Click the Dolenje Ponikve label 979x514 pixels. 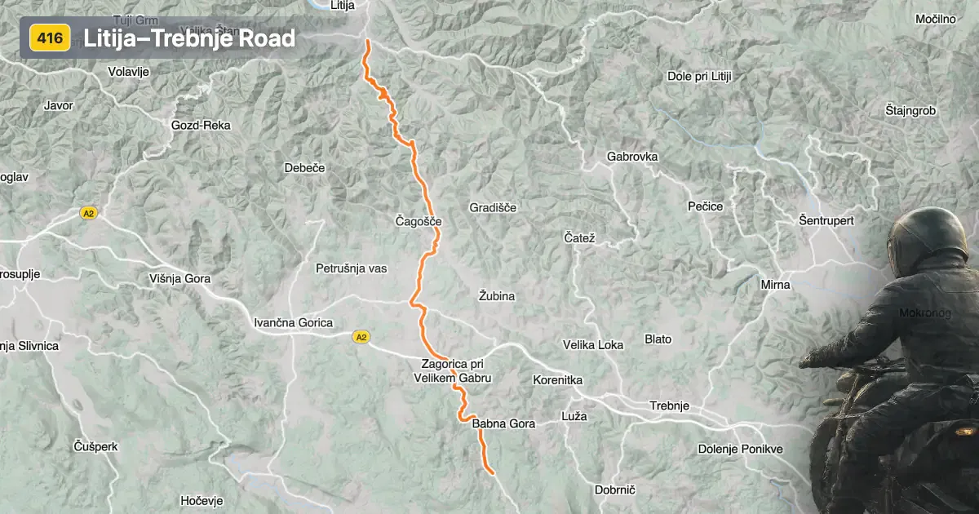[x=741, y=450]
